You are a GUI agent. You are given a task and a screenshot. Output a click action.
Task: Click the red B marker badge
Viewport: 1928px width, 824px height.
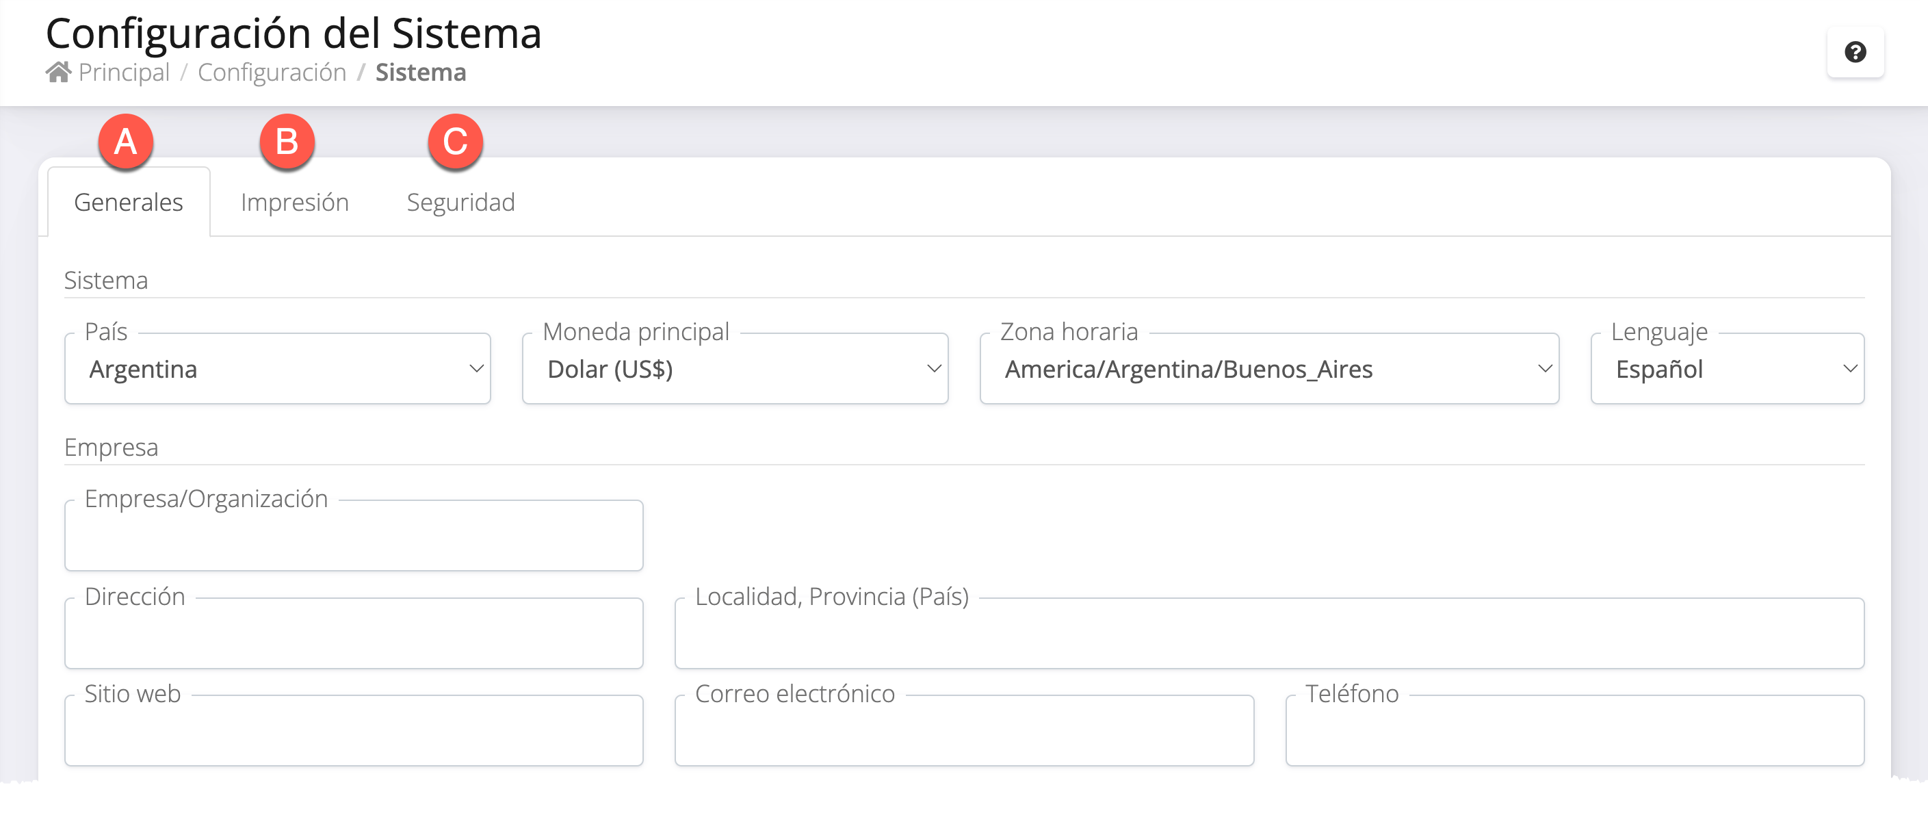coord(287,142)
